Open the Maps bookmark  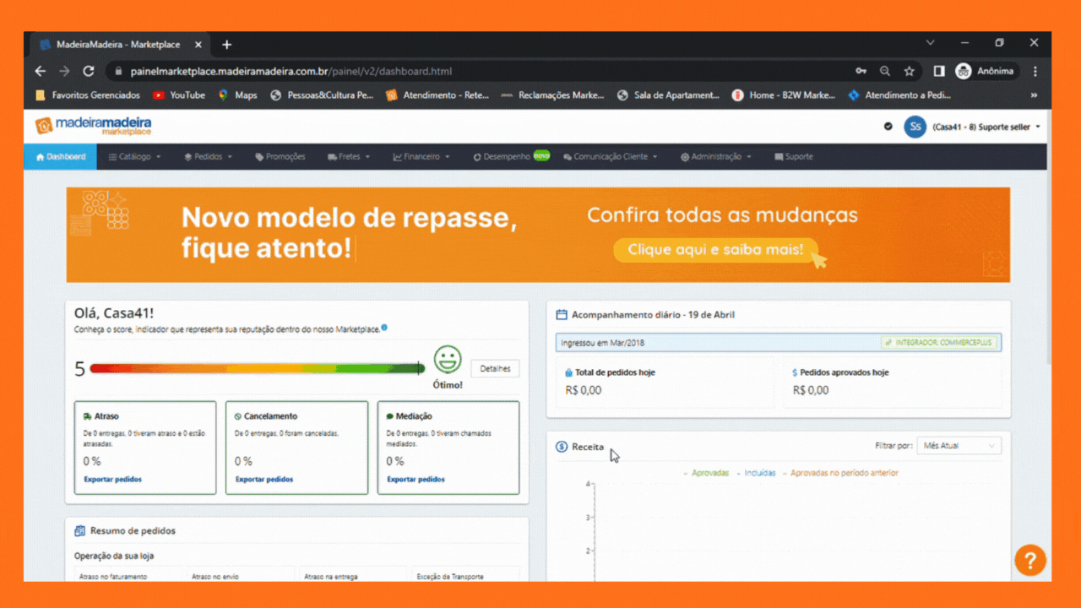237,95
